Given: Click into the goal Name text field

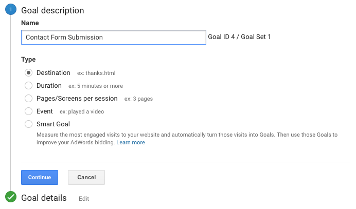Looking at the screenshot, I should pyautogui.click(x=113, y=37).
